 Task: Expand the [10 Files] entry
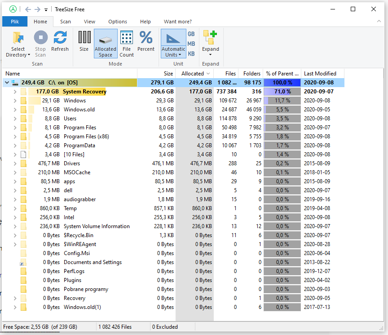click(x=15, y=154)
